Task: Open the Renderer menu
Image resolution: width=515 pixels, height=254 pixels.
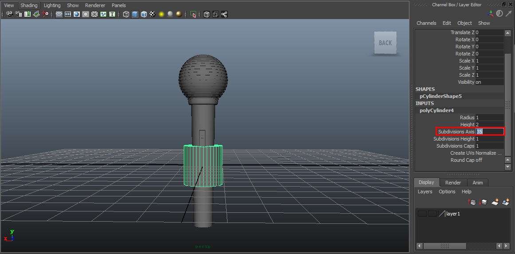Action: tap(95, 5)
